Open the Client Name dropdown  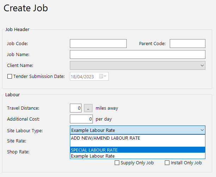(x=138, y=65)
